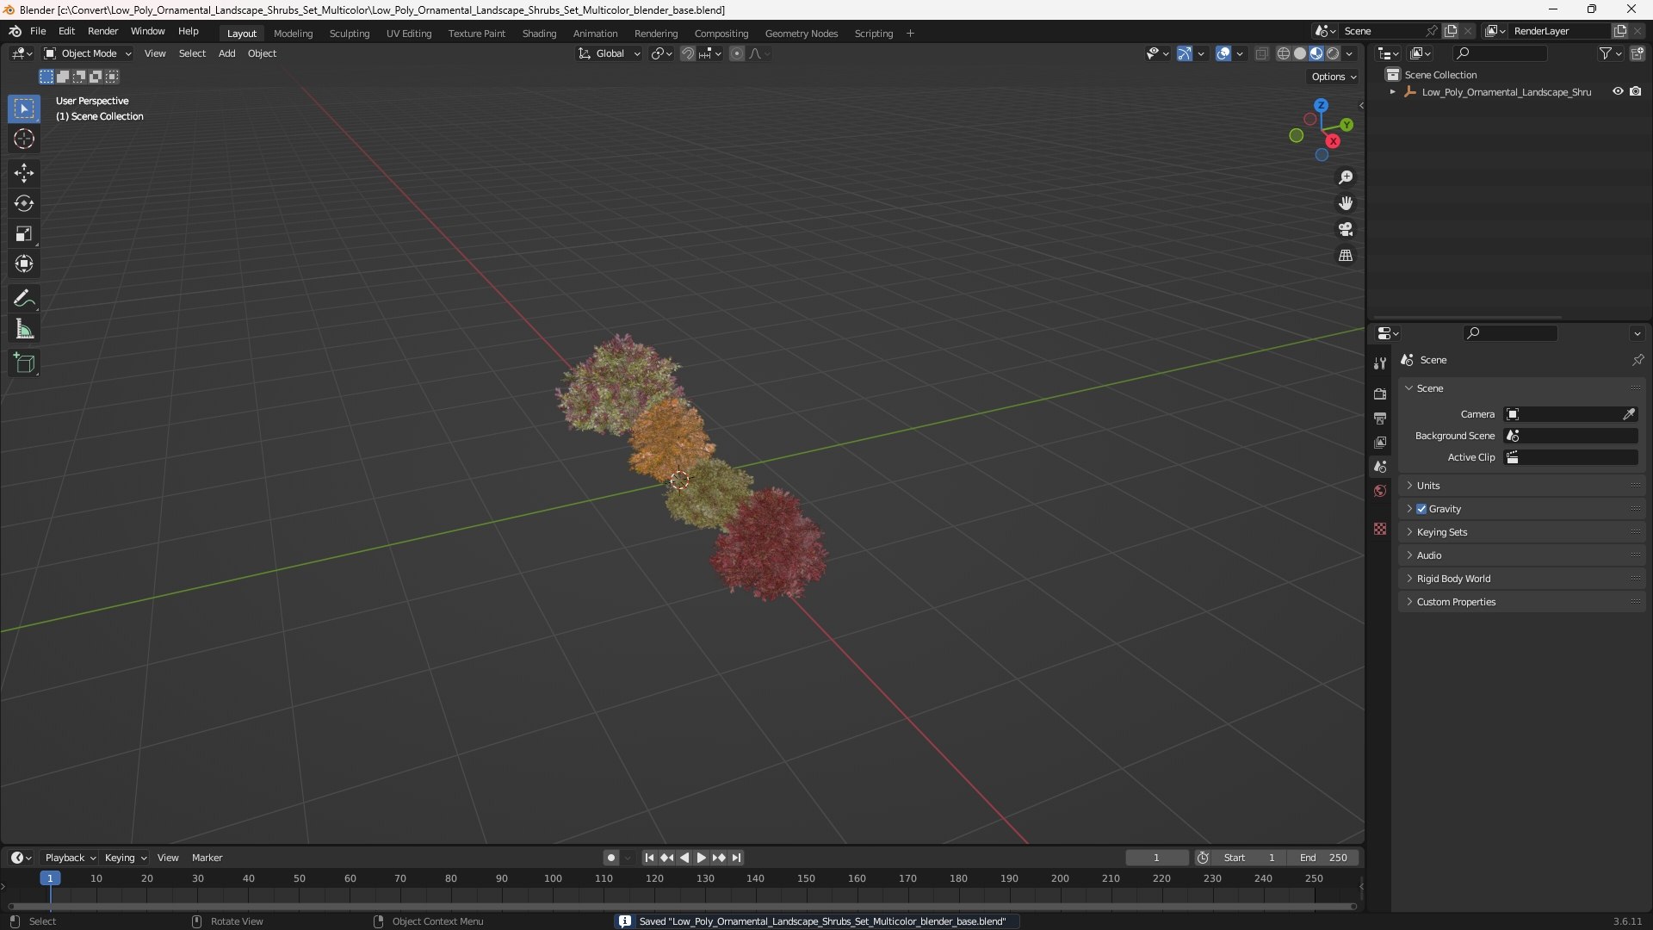Open the Global transform orientation dropdown

(610, 53)
